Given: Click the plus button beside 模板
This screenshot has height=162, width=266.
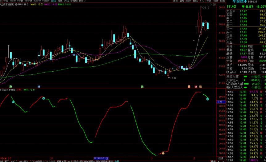Looking at the screenshot, I should (x=218, y=161).
